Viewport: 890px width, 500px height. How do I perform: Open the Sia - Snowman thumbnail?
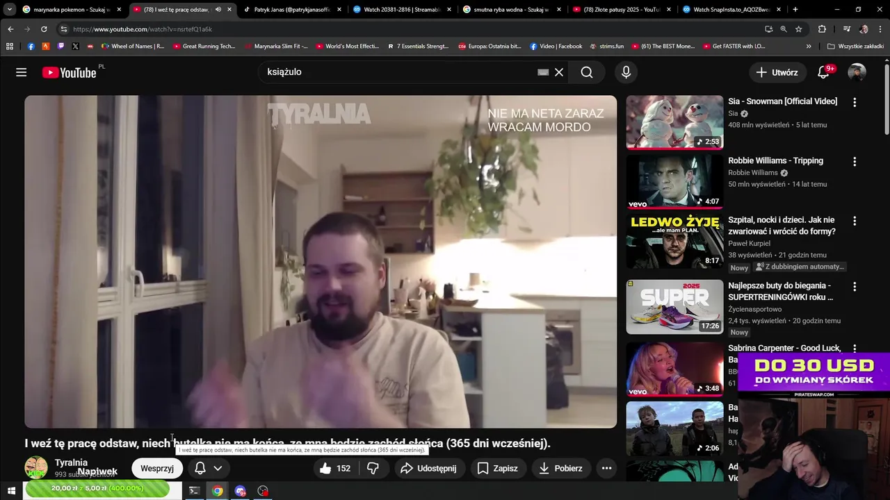point(674,122)
